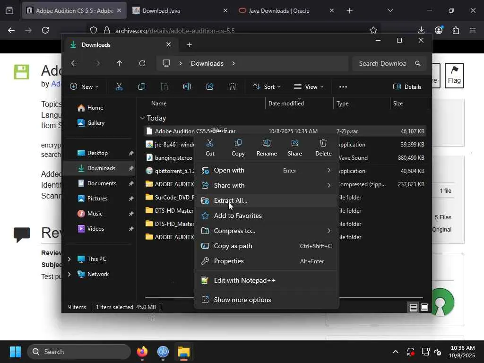The width and height of the screenshot is (484, 363).
Task: Open Firefox downloads panel
Action: click(x=421, y=30)
